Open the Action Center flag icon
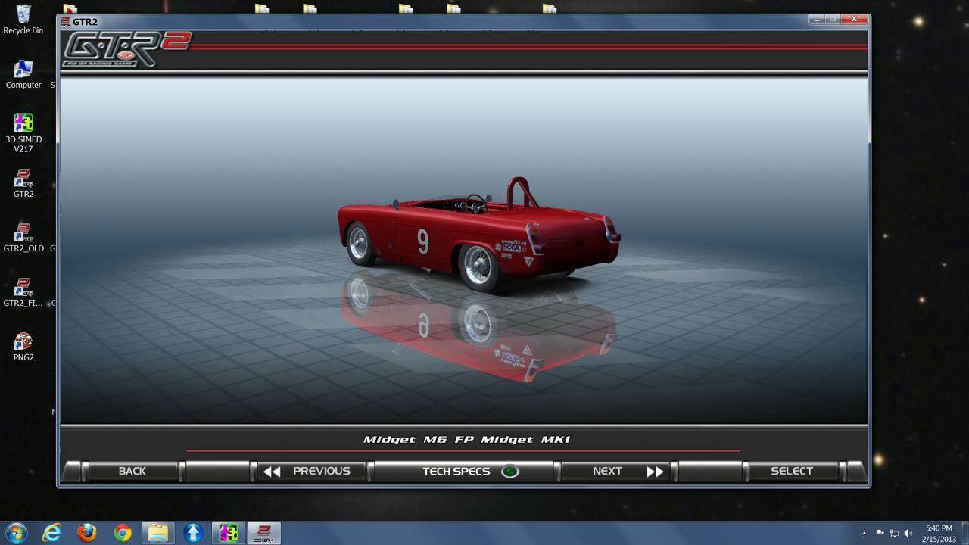969x545 pixels. 880,534
